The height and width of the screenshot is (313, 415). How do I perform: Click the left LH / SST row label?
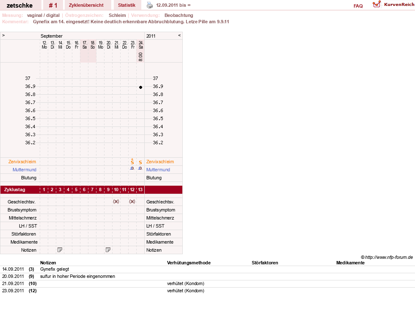pos(28,226)
